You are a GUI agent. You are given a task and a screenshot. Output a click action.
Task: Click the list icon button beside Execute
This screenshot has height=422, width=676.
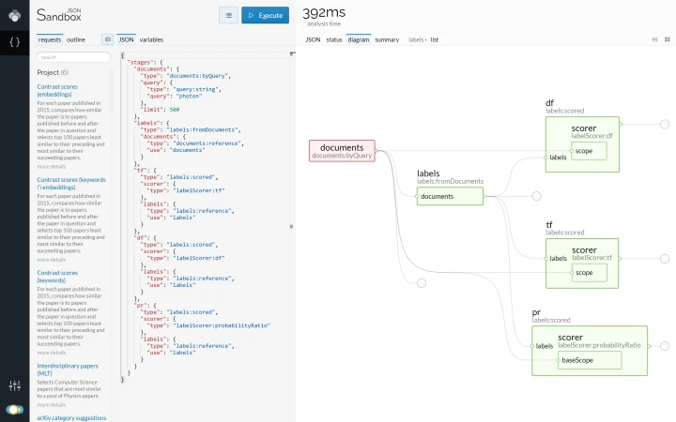[x=228, y=16]
